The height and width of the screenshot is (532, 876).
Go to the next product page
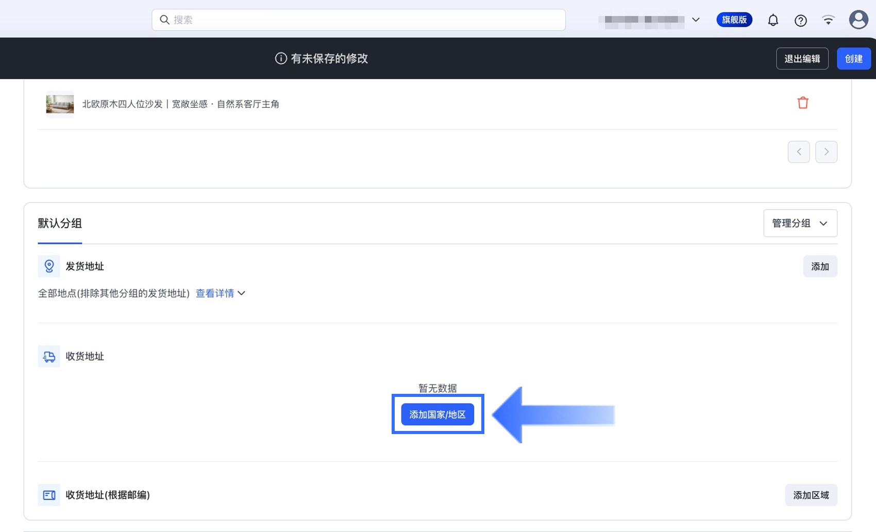pos(826,152)
